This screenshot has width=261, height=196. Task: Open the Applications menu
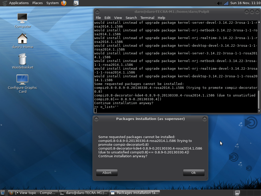(x=19, y=3)
